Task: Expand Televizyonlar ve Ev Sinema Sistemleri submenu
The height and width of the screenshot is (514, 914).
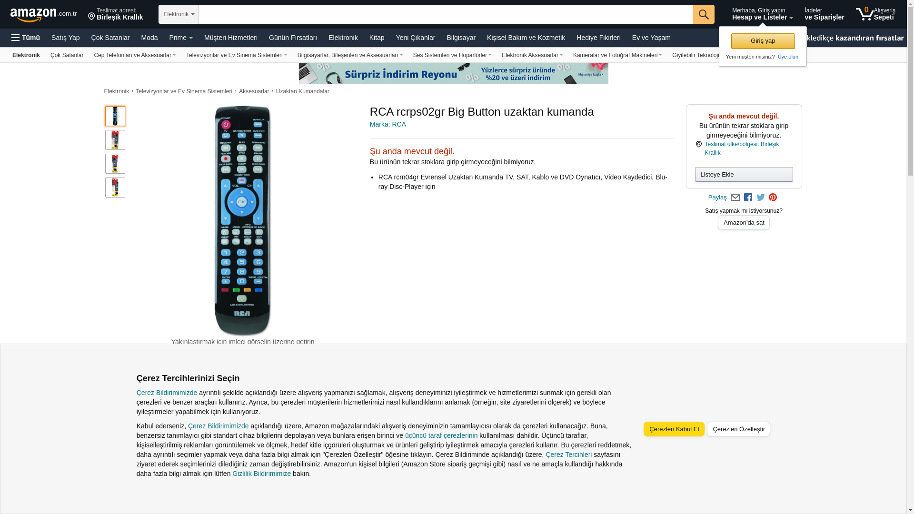Action: pos(237,55)
